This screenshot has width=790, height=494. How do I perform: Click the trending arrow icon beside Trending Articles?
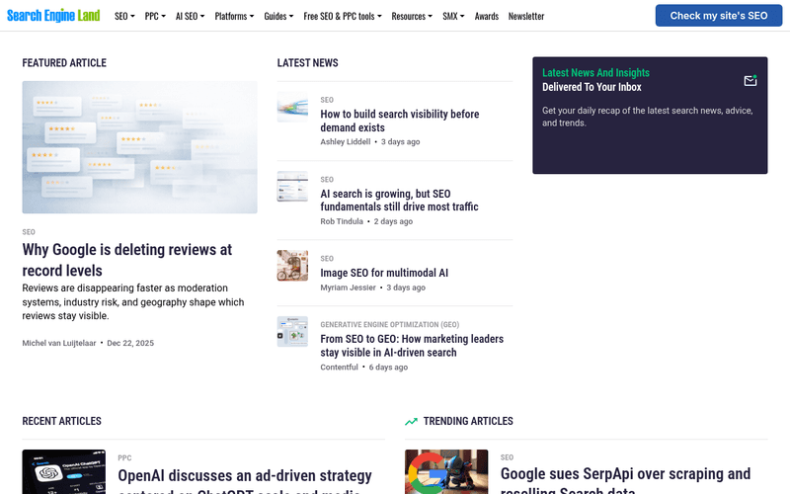click(x=411, y=422)
